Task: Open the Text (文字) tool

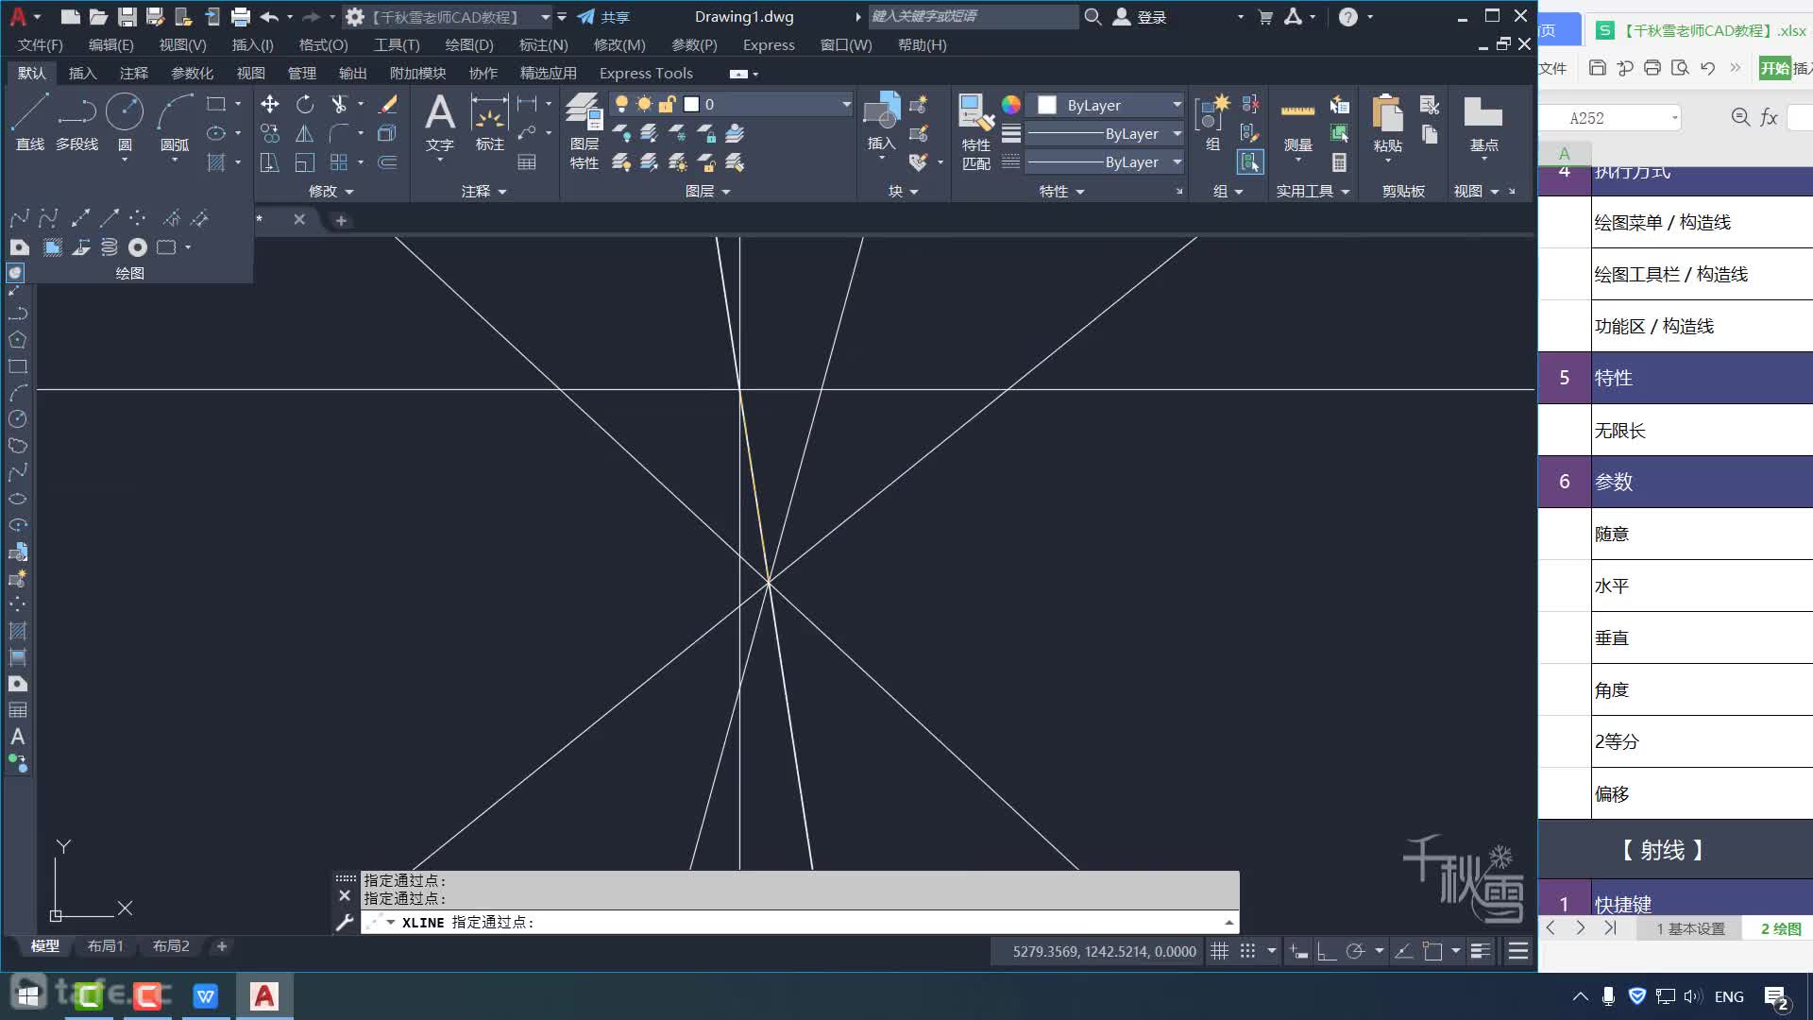Action: pyautogui.click(x=440, y=123)
